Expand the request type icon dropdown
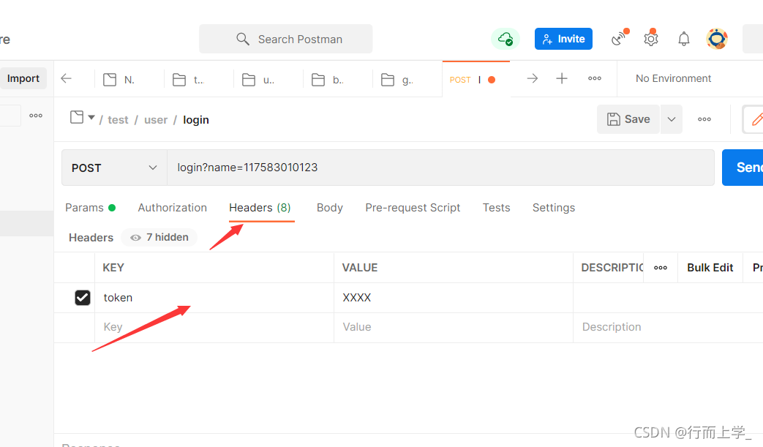The image size is (763, 447). point(82,117)
